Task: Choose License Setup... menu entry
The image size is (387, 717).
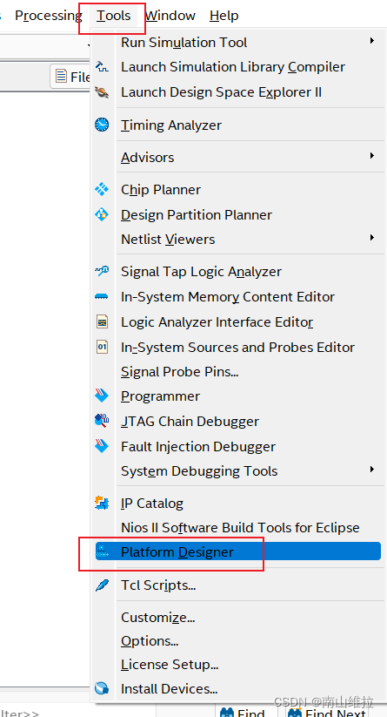Action: [170, 665]
